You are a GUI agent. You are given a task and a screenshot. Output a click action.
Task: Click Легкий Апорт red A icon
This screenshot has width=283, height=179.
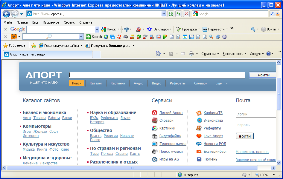click(155, 112)
